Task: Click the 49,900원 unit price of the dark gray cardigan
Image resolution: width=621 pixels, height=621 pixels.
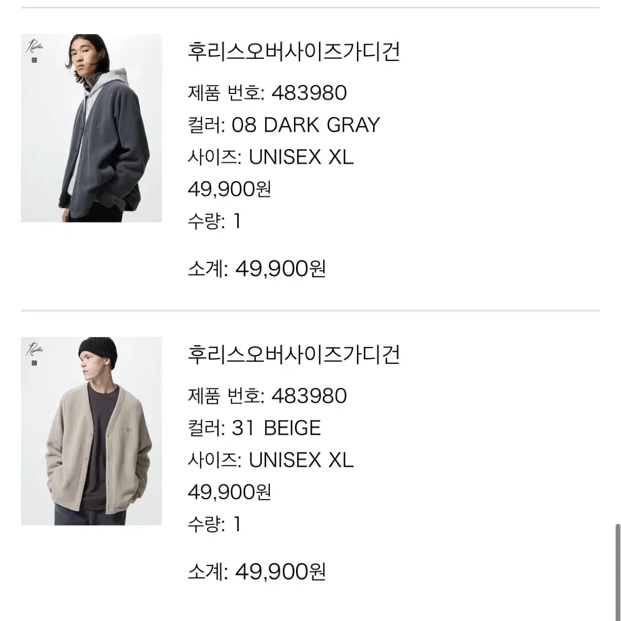Action: (229, 189)
